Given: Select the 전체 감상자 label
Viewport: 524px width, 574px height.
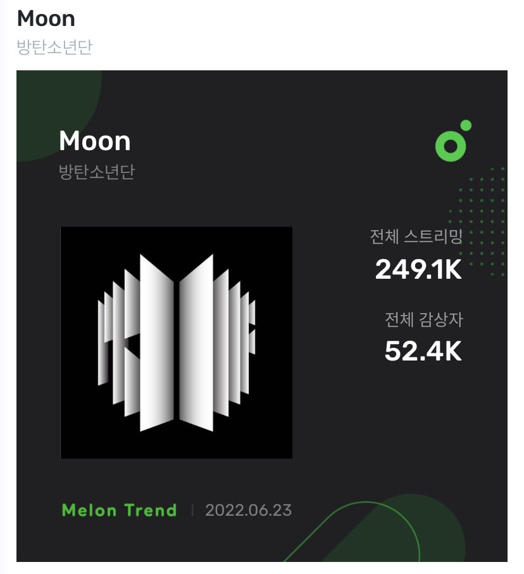Looking at the screenshot, I should 424,319.
